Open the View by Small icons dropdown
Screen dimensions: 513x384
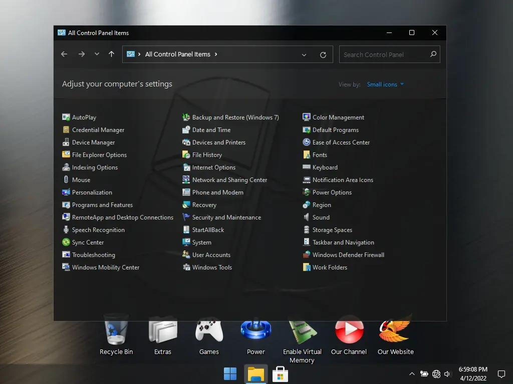(385, 84)
